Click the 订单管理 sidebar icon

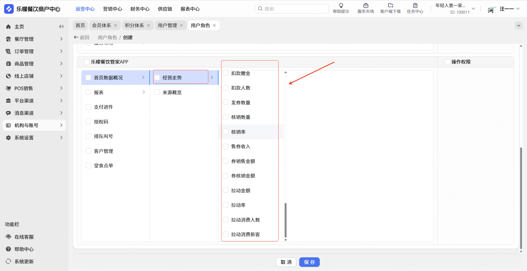9,51
